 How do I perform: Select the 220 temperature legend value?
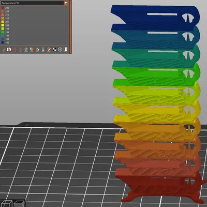pyautogui.click(x=7, y=11)
